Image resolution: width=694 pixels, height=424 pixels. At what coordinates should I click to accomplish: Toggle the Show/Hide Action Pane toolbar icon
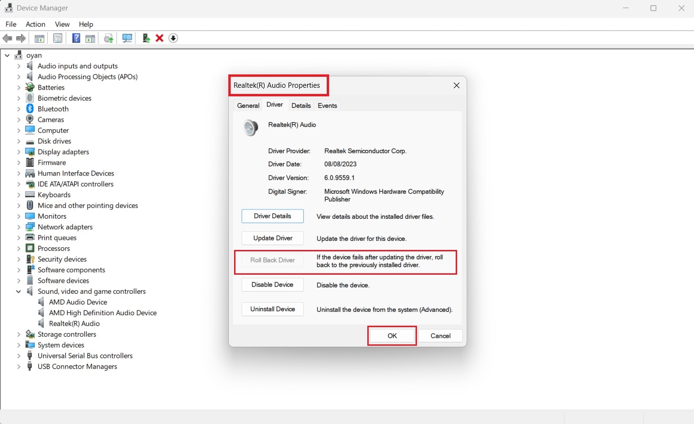point(90,38)
